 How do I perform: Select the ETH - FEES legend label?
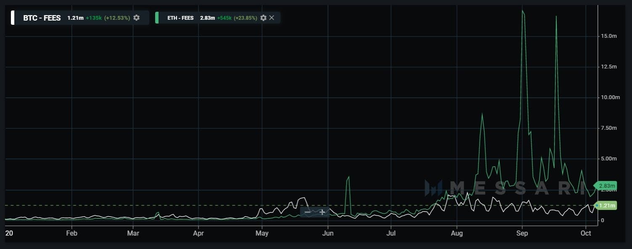pyautogui.click(x=180, y=18)
